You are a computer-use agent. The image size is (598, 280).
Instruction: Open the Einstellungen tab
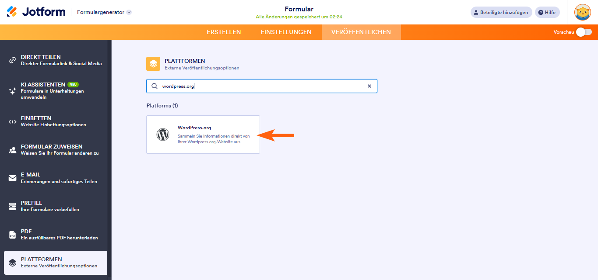(286, 32)
